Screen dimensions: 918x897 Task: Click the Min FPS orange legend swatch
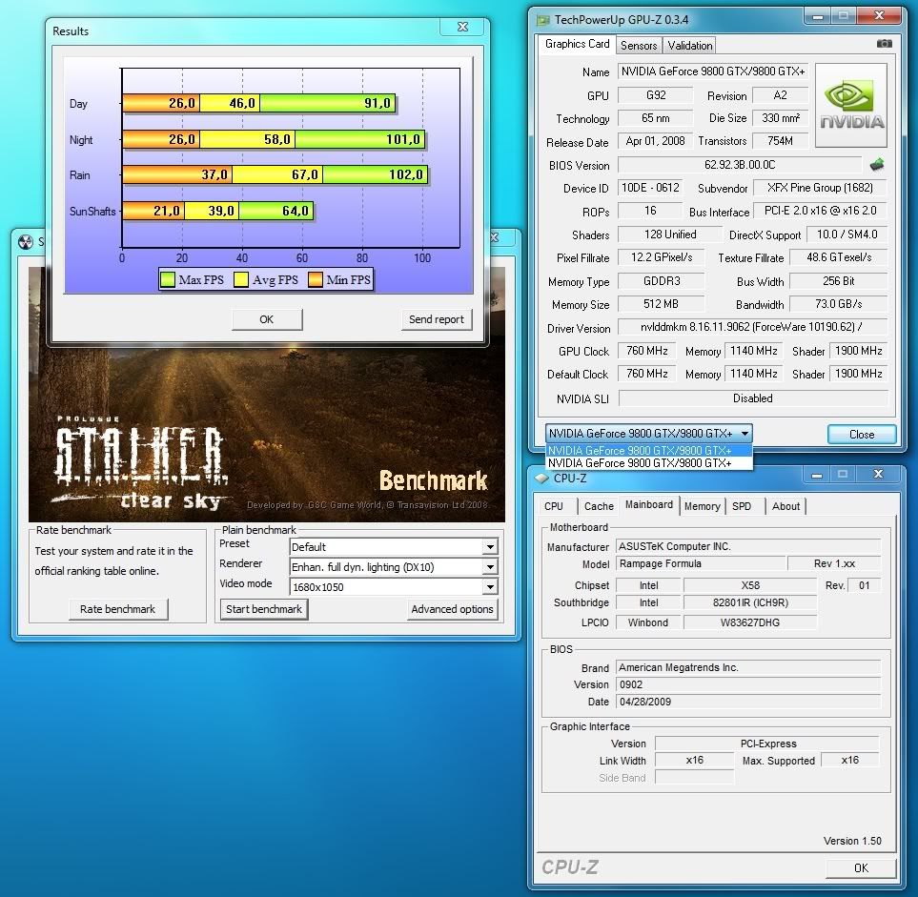coord(316,280)
